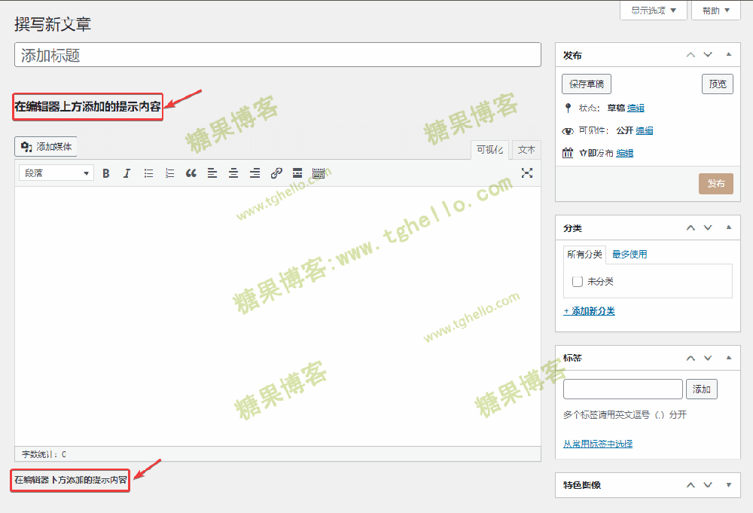753x513 pixels.
Task: Click the calendar icon beside 立即发布
Action: click(x=568, y=153)
